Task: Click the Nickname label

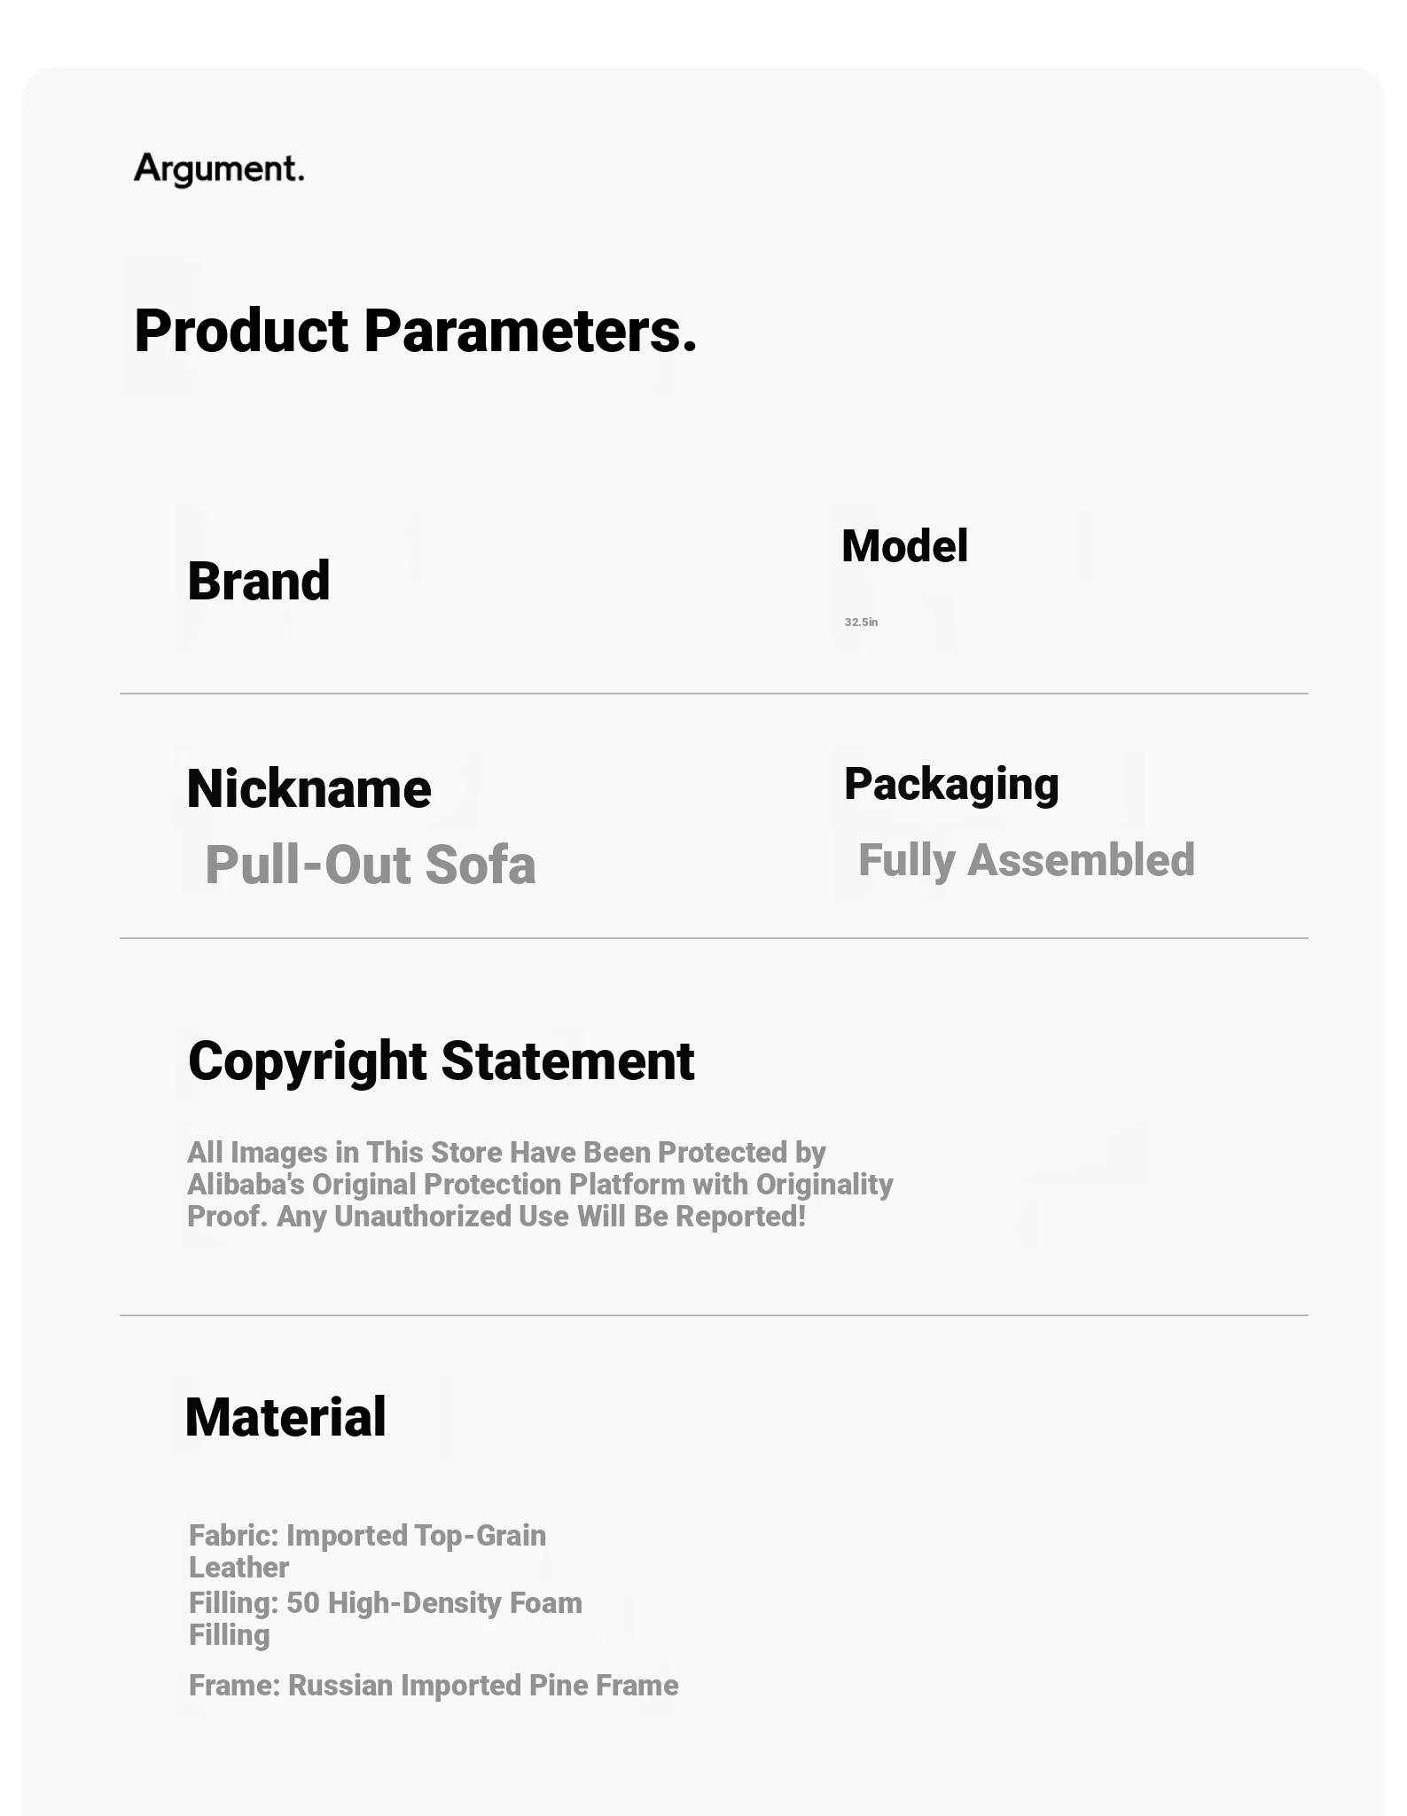Action: point(309,788)
